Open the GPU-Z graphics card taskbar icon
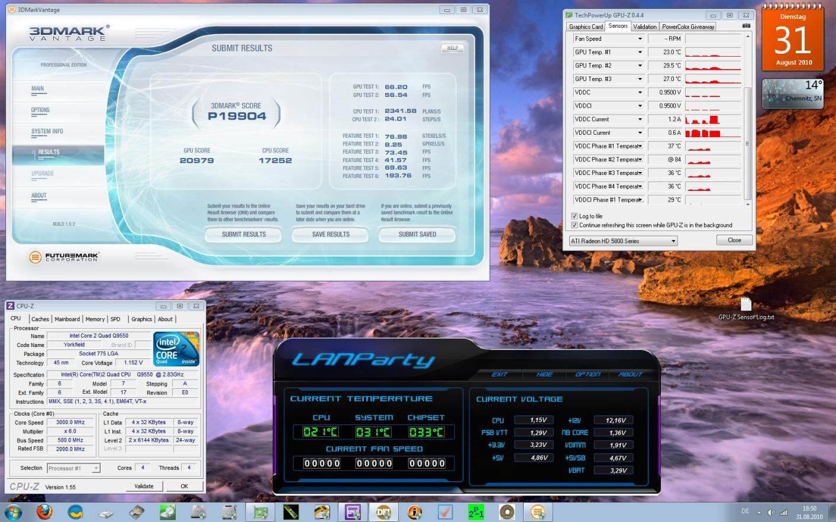 click(x=260, y=512)
